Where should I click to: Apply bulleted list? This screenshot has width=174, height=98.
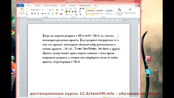tap(66, 9)
